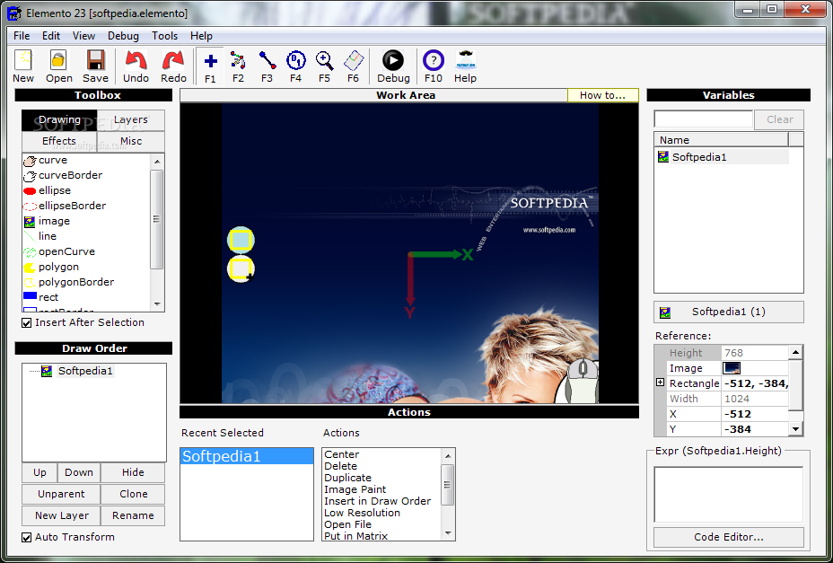The width and height of the screenshot is (833, 563).
Task: Click the Variables search input field
Action: (704, 119)
